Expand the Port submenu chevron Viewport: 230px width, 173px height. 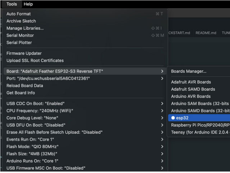point(162,79)
